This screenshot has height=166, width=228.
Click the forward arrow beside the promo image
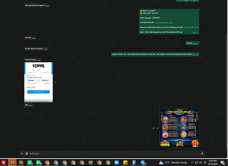click(x=157, y=128)
